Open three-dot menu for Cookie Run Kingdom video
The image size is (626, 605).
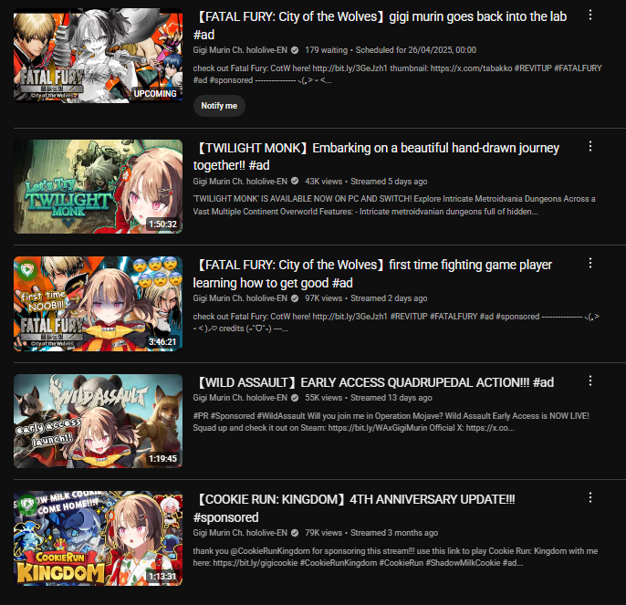tap(590, 497)
